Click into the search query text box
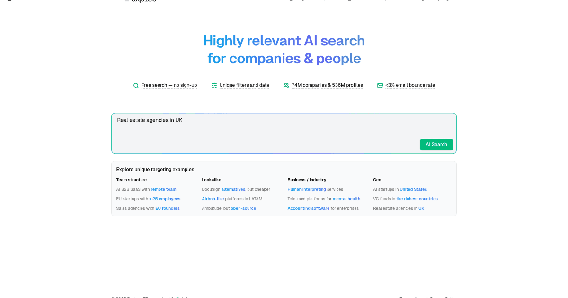 [265, 128]
